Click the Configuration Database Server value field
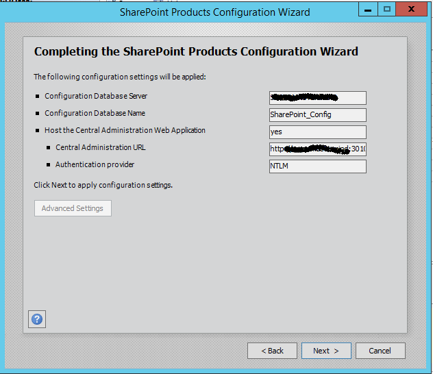 coord(318,98)
